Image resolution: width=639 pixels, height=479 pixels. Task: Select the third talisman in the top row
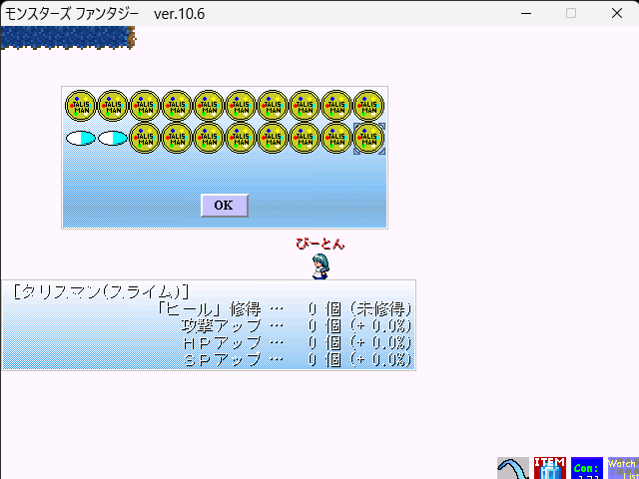pyautogui.click(x=144, y=106)
